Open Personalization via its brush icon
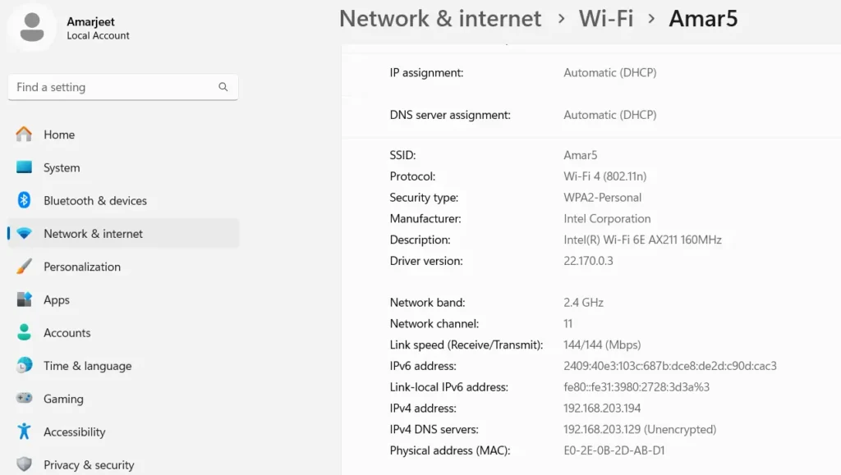 click(23, 267)
